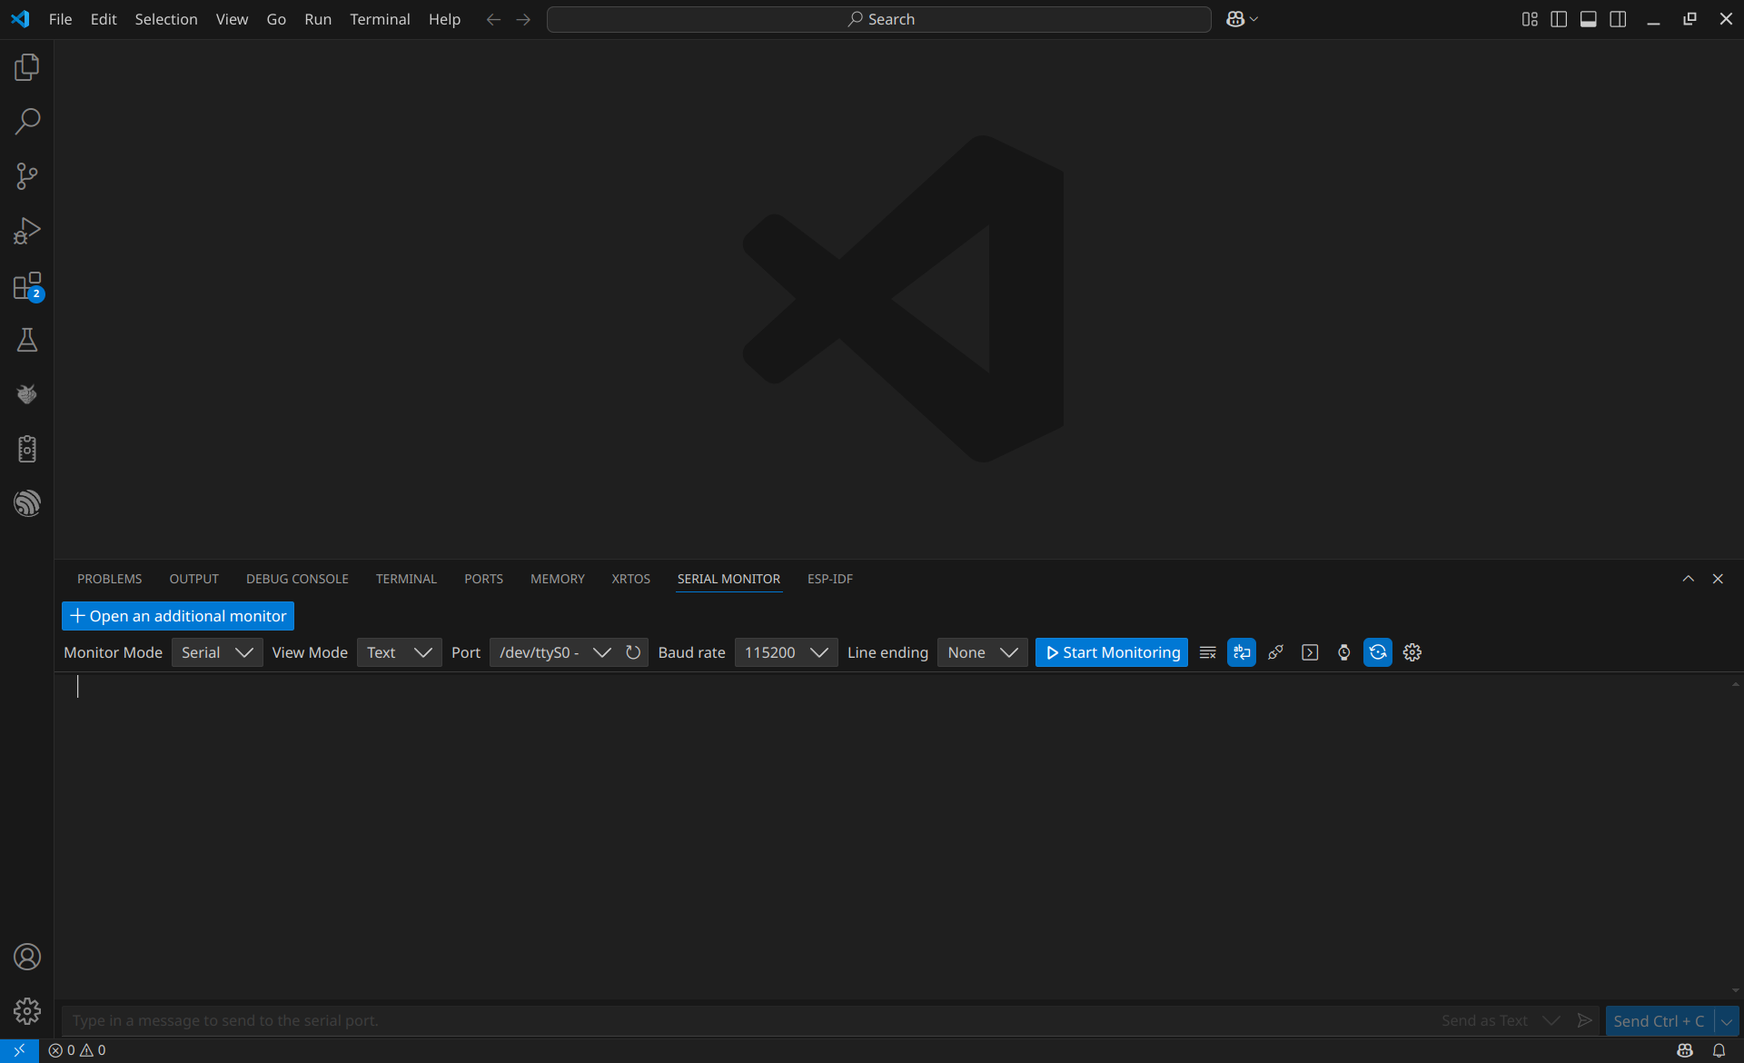The height and width of the screenshot is (1063, 1744).
Task: Open the Selection menu
Action: 166,19
